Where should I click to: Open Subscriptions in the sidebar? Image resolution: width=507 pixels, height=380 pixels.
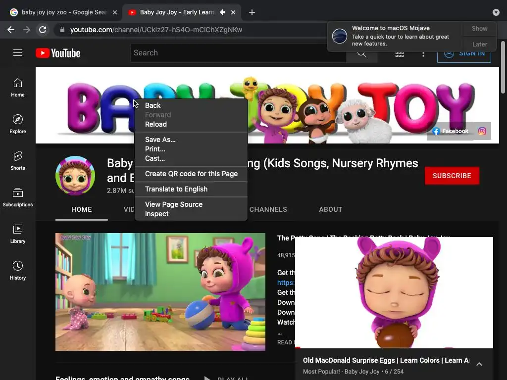(x=18, y=197)
